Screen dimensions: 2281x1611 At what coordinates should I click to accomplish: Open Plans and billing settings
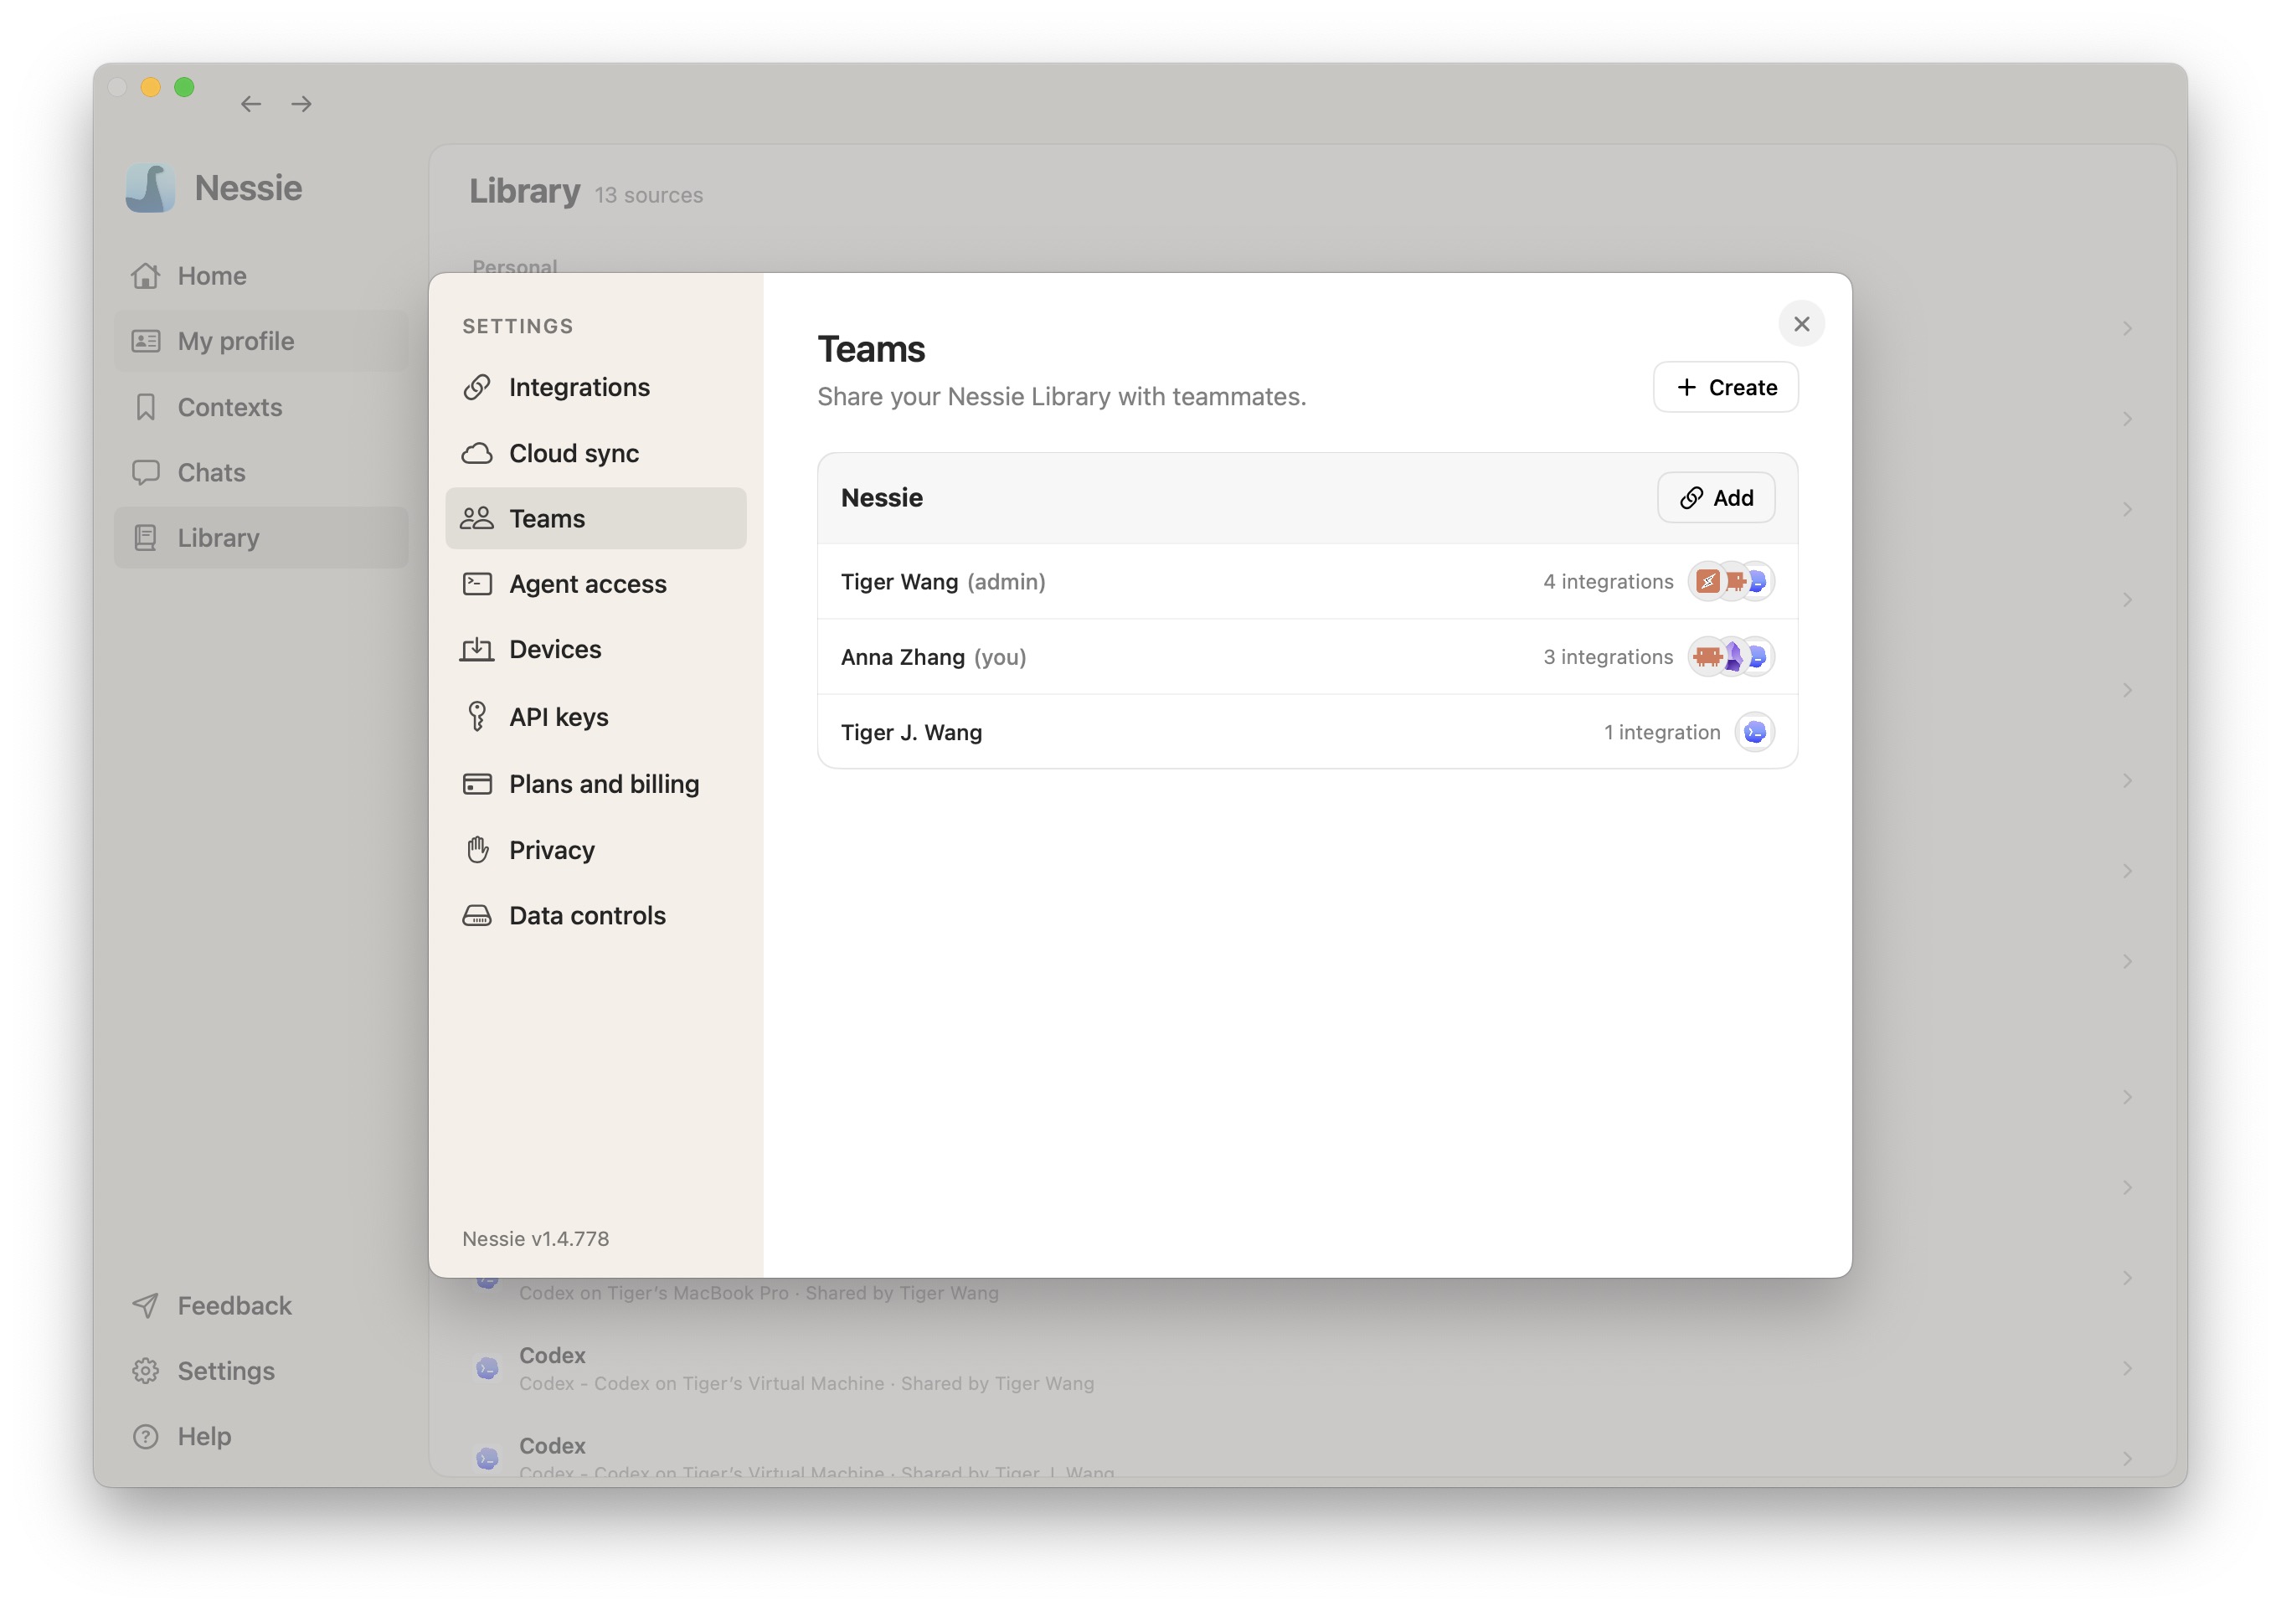click(x=595, y=784)
